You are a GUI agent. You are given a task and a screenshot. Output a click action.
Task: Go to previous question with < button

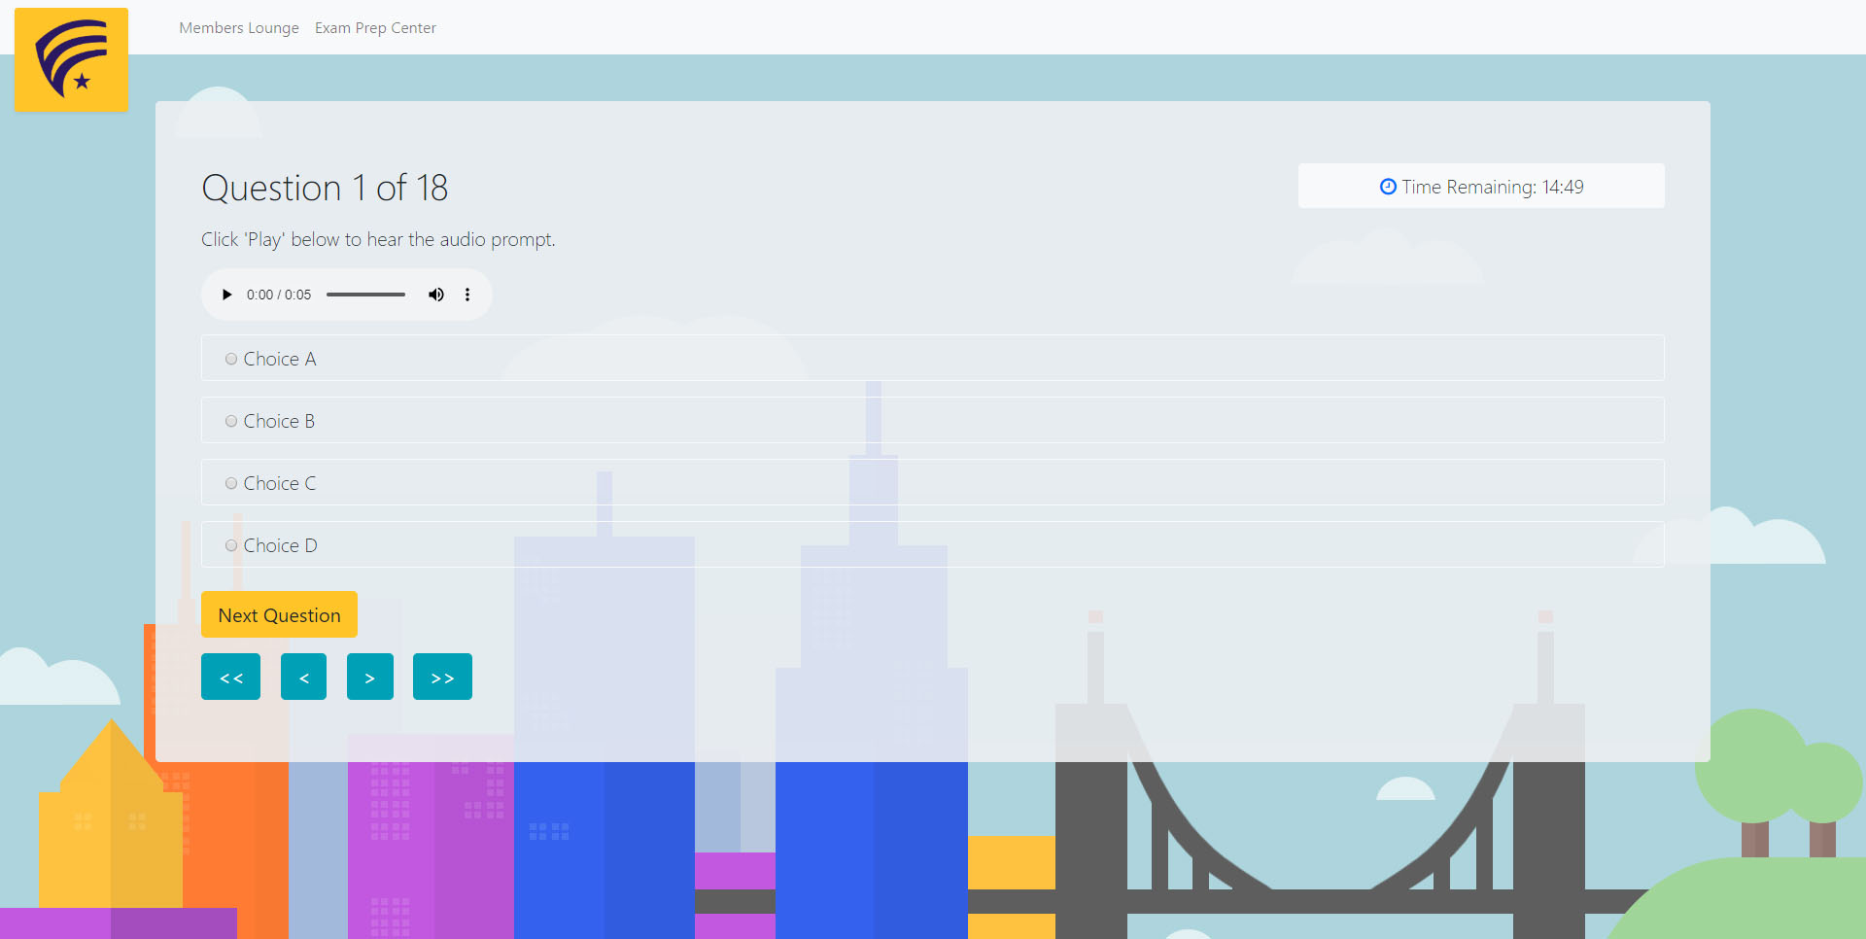pos(303,677)
